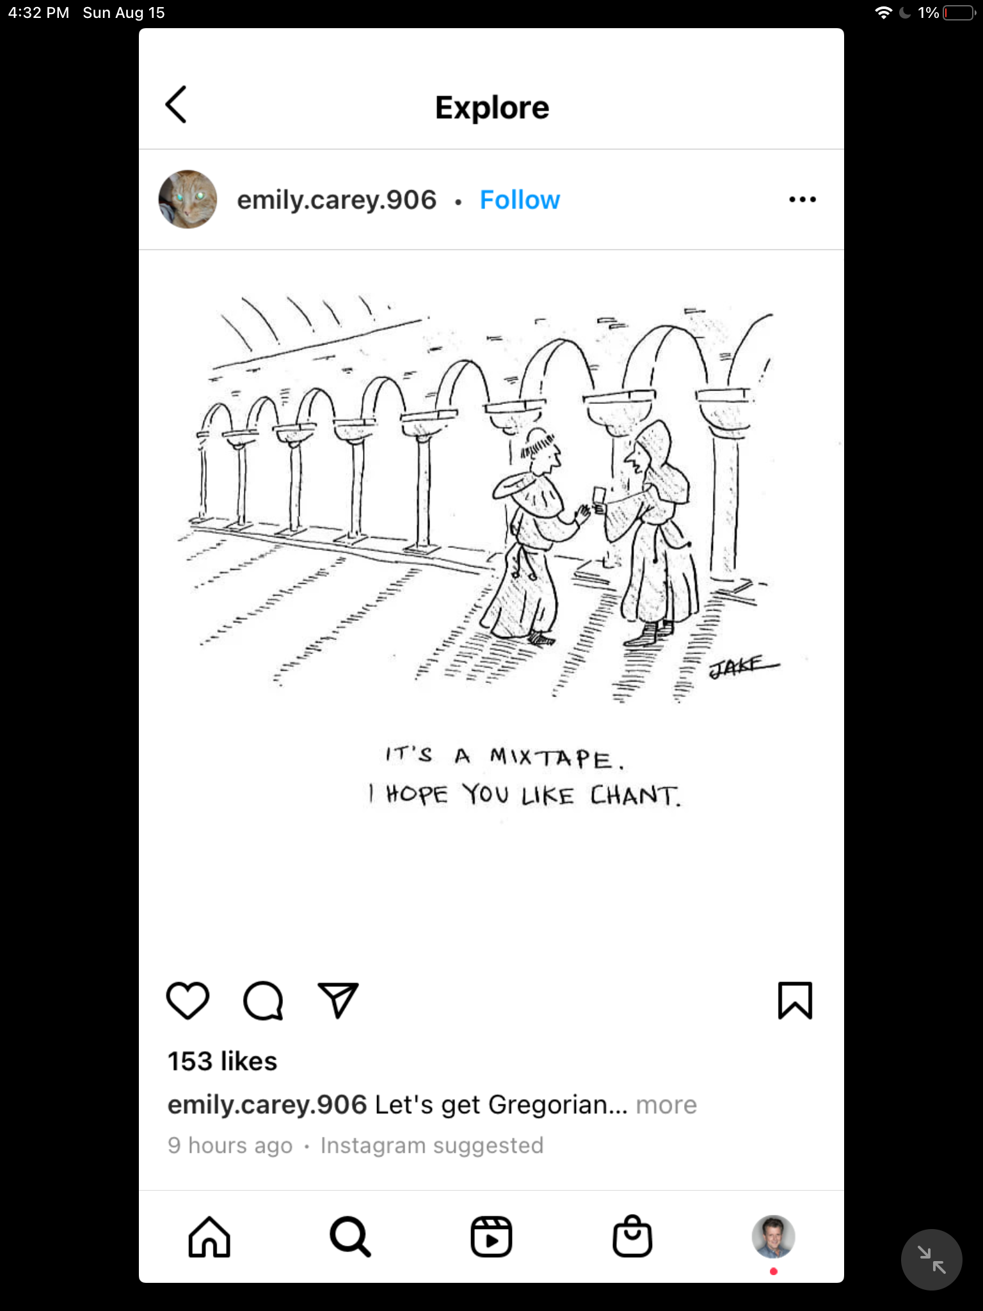Open the Search tab magnifier
Viewport: 983px width, 1311px height.
click(x=350, y=1237)
